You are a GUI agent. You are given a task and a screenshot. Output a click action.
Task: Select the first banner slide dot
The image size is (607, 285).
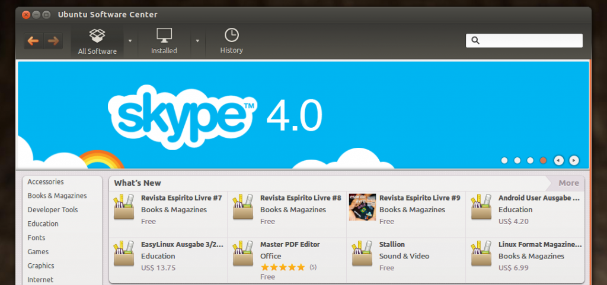504,160
